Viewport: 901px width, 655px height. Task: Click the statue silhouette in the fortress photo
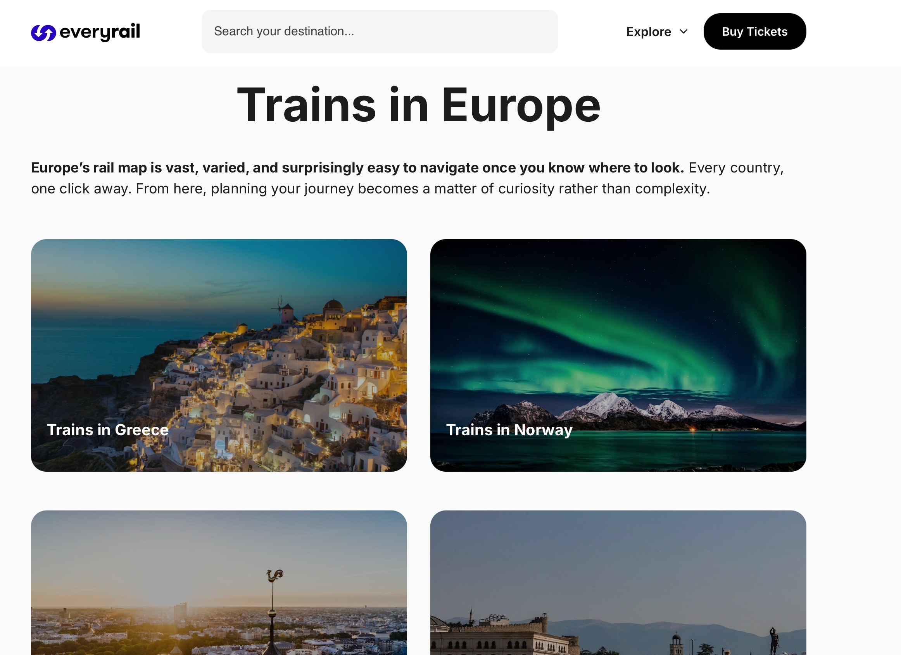point(774,640)
